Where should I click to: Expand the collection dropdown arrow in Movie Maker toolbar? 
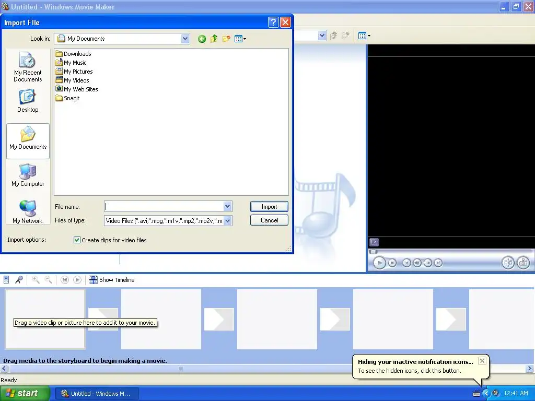(322, 36)
